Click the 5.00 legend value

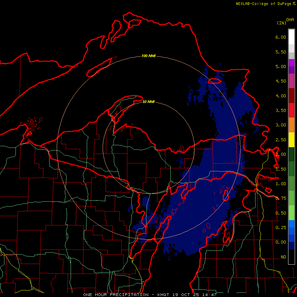(x=281, y=66)
